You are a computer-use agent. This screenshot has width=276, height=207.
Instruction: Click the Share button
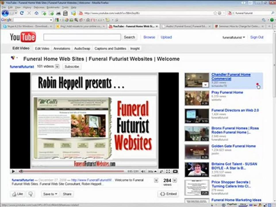click(67, 194)
